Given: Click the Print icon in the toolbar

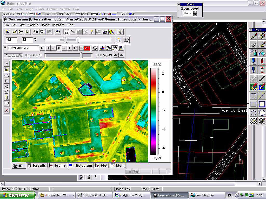Looking at the screenshot, I should 58,32.
